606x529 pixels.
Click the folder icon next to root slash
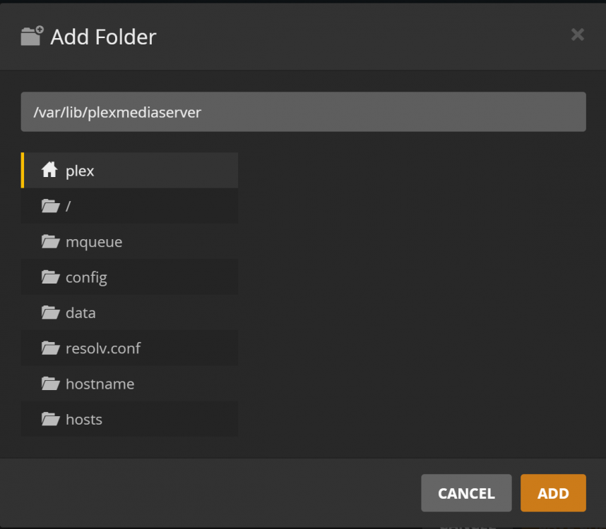pos(51,206)
